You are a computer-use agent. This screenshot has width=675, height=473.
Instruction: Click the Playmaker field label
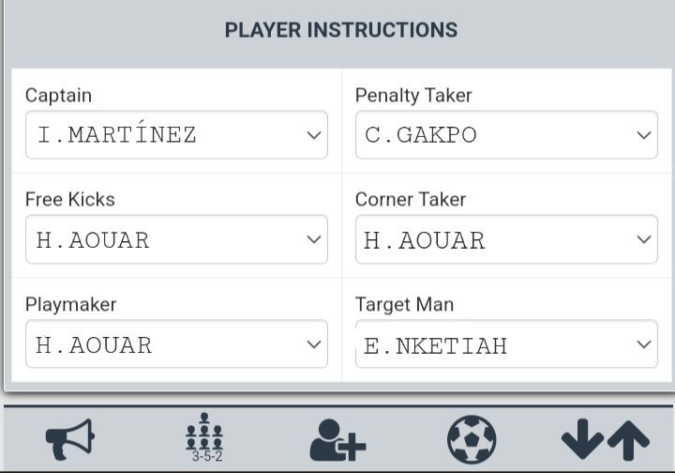(x=71, y=305)
